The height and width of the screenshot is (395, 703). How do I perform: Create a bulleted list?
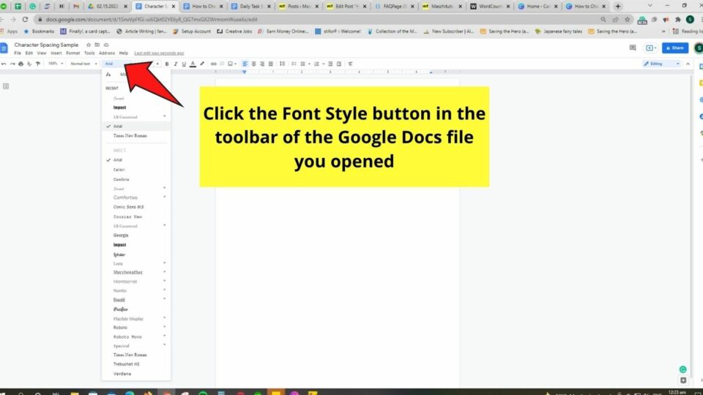coord(302,64)
